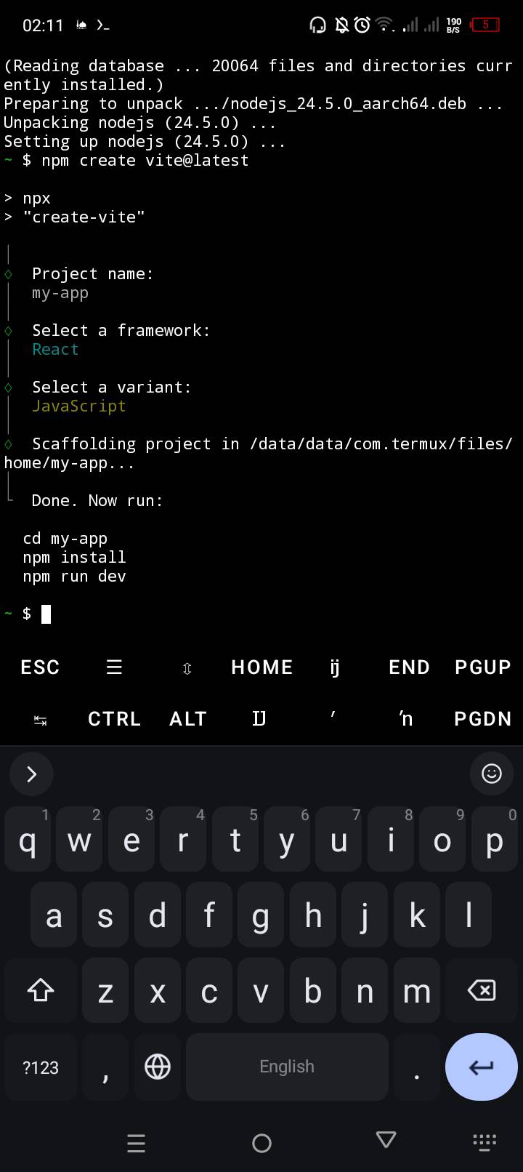Open the hamburger menu extra key

tap(114, 667)
